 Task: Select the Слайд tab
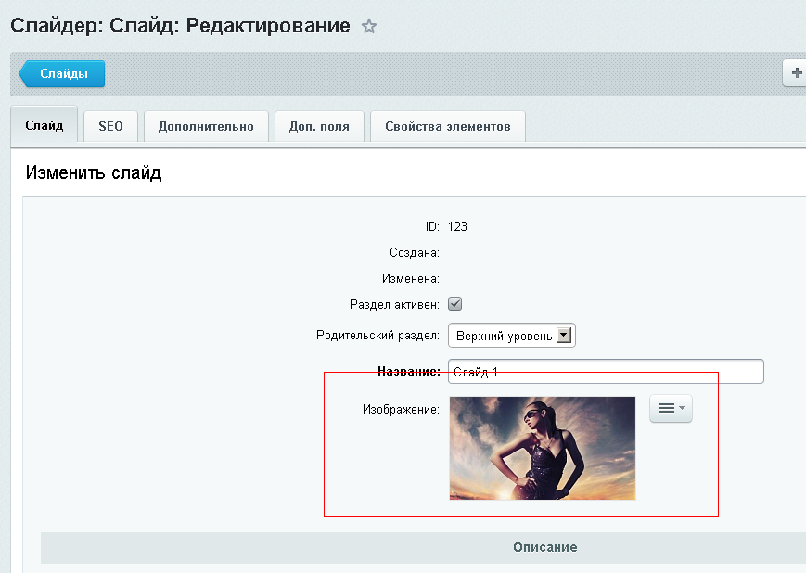click(45, 125)
